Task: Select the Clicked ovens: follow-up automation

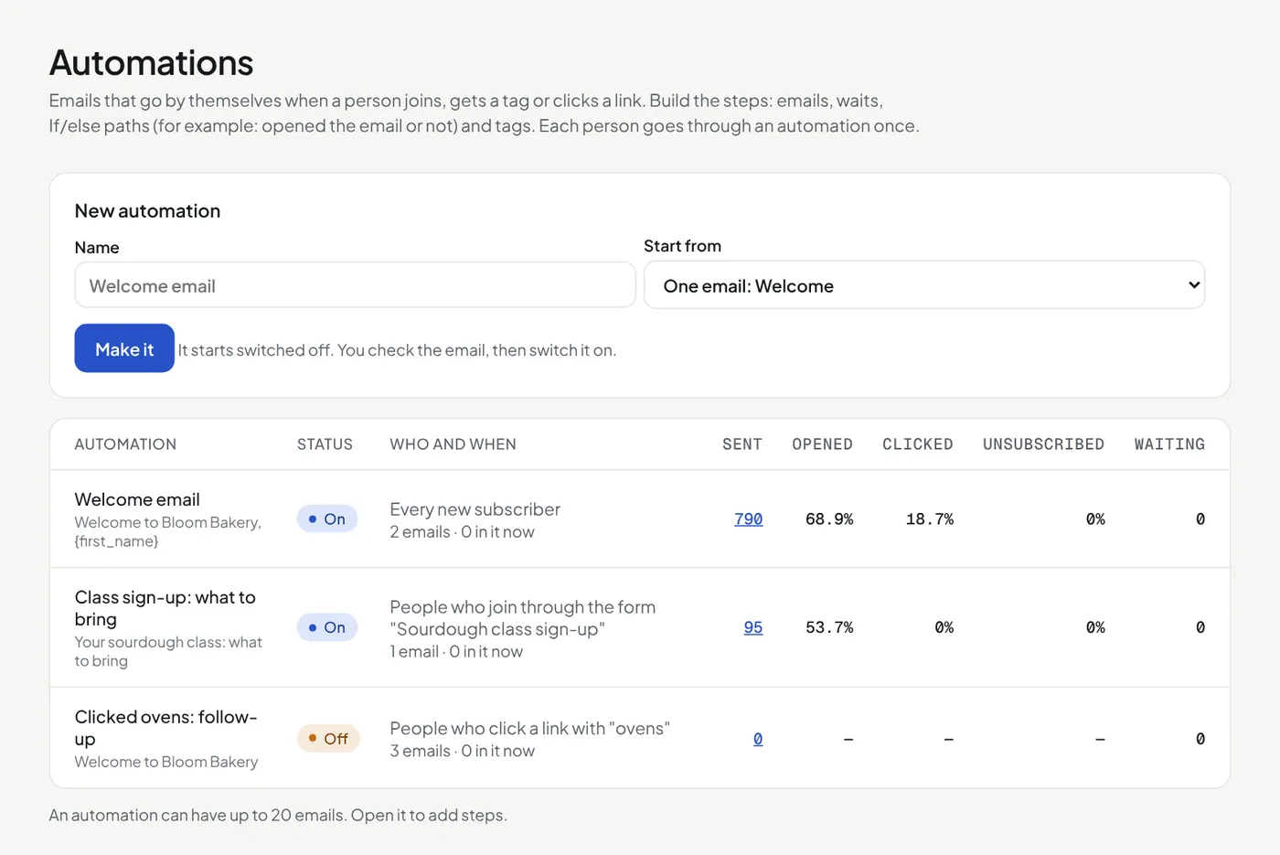Action: pyautogui.click(x=165, y=728)
